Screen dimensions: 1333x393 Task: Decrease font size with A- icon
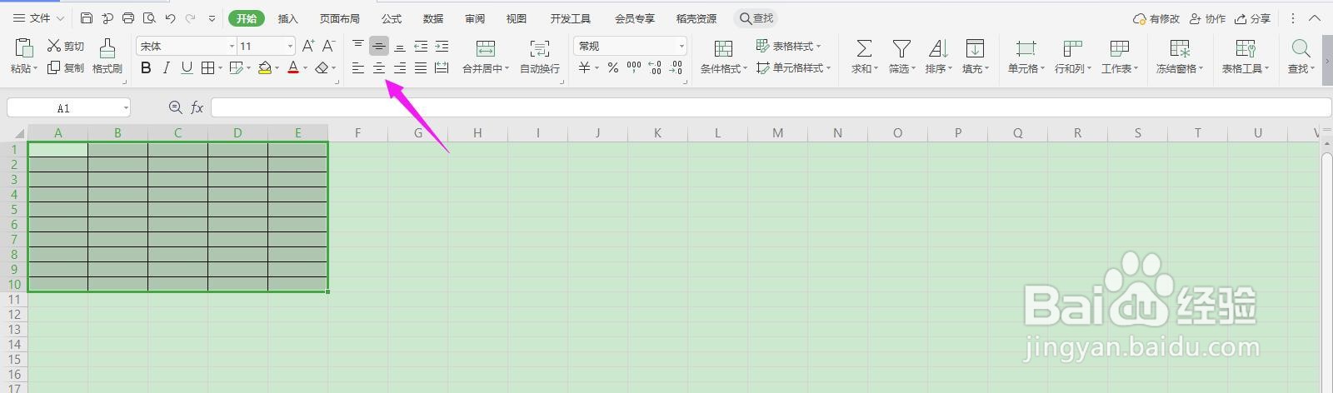(x=329, y=46)
